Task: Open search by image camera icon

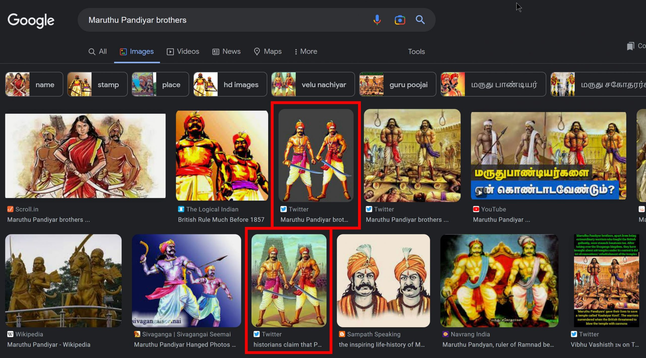Action: [x=400, y=20]
